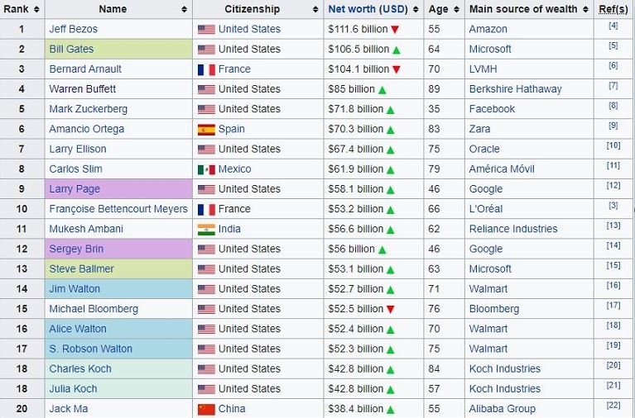635x418 pixels.
Task: Sort table by Rank column arrows
Action: click(36, 9)
